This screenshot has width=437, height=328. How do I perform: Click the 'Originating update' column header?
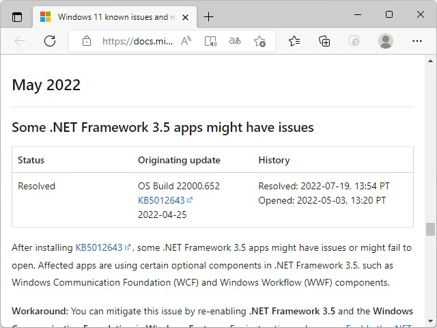point(179,160)
